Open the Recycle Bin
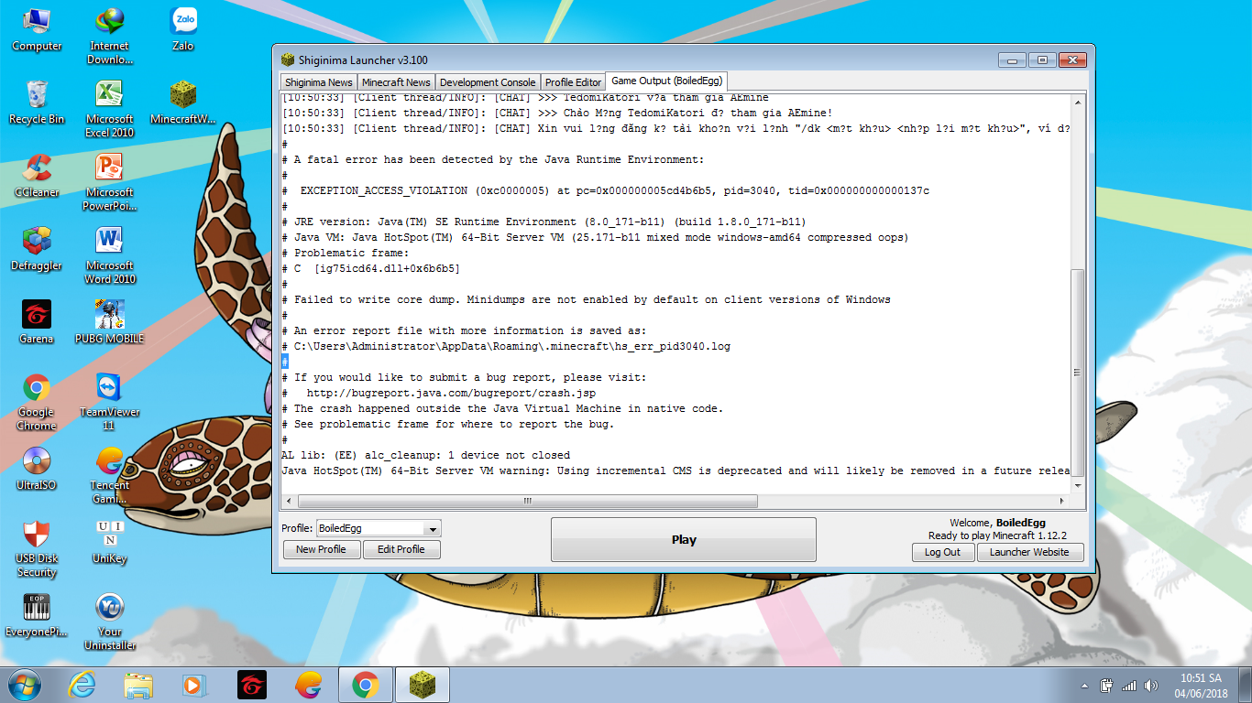The image size is (1252, 703). [x=37, y=103]
